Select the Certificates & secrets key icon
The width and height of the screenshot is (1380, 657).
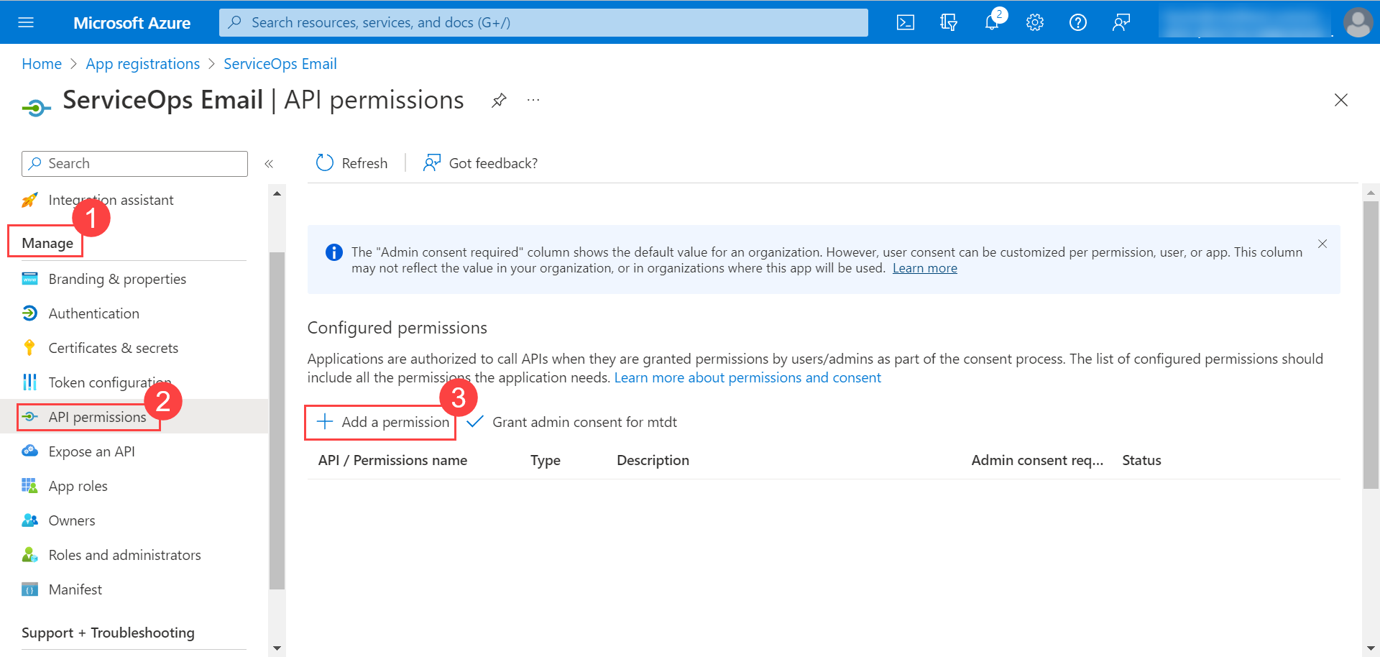click(29, 347)
